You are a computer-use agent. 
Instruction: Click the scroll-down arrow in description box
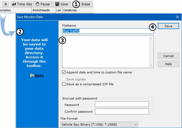(151, 65)
